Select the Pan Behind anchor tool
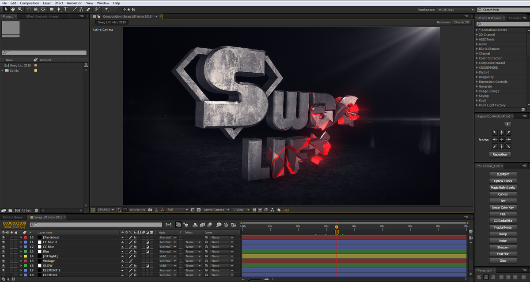This screenshot has height=282, width=530. pos(43,9)
